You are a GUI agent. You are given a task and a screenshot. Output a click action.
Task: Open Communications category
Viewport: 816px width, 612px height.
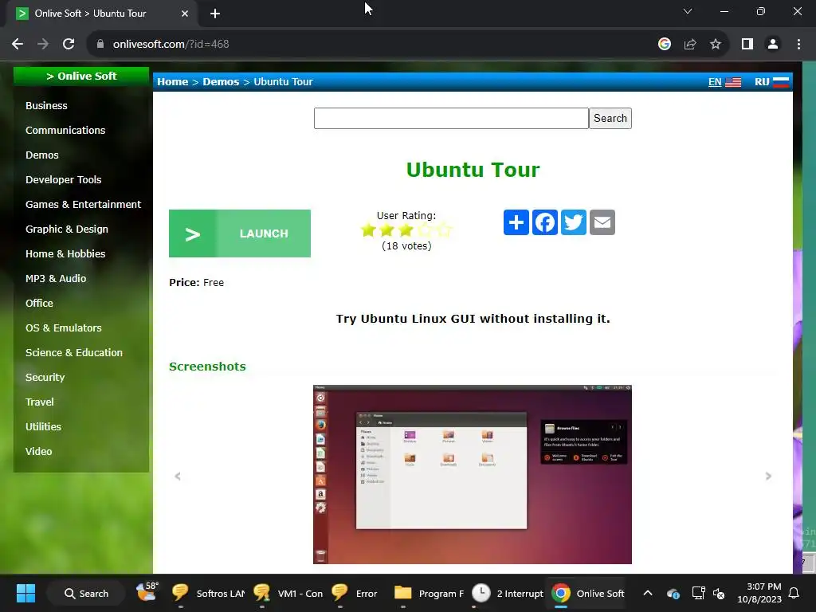pos(65,130)
